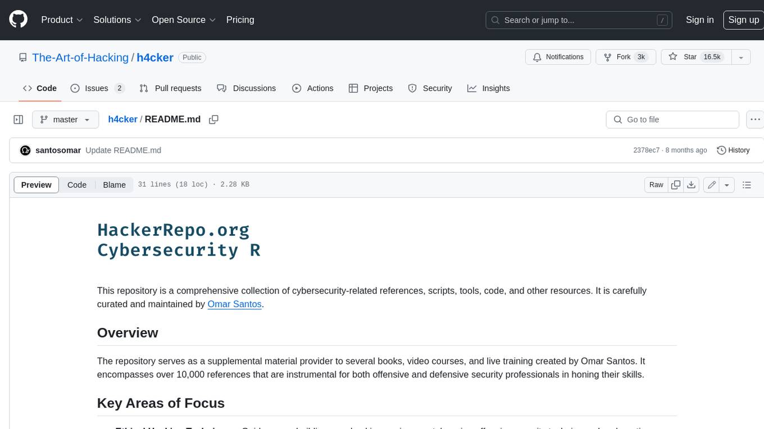This screenshot has width=764, height=429.
Task: View the file History
Action: tap(733, 150)
